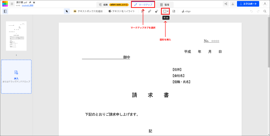This screenshot has width=270, height=136.
Task: Select the highlighter marker tool
Action: coord(150,11)
